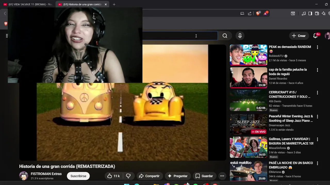The image size is (330, 185).
Task: Open the YouTube hamburger guide menu
Action: point(7,36)
